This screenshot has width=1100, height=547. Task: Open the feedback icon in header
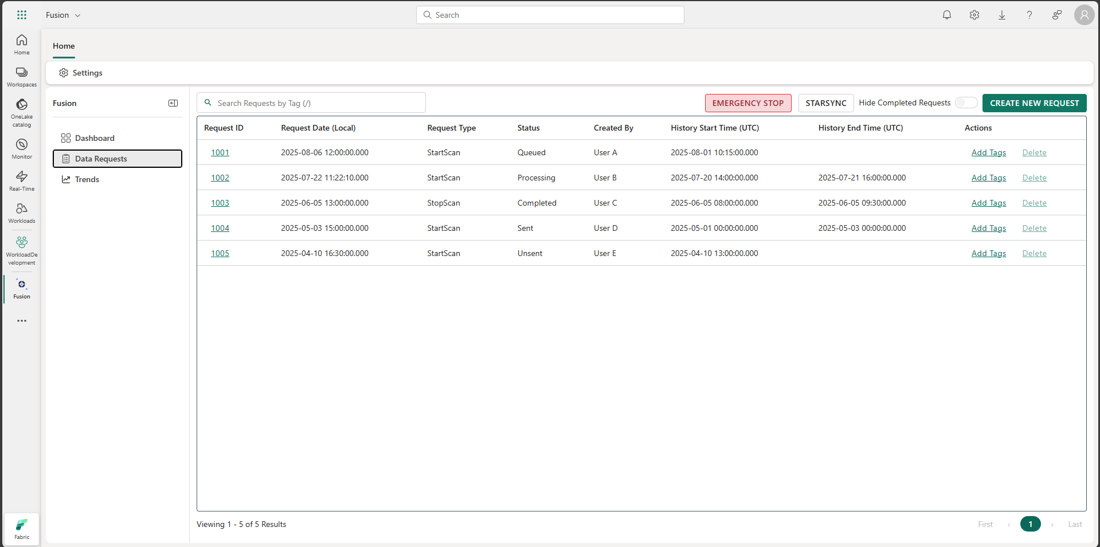[1057, 15]
